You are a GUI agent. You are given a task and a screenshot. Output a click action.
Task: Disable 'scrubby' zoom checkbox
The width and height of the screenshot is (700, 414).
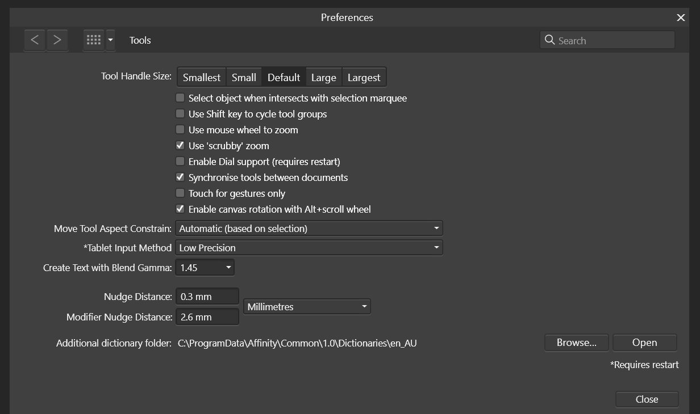pyautogui.click(x=180, y=146)
